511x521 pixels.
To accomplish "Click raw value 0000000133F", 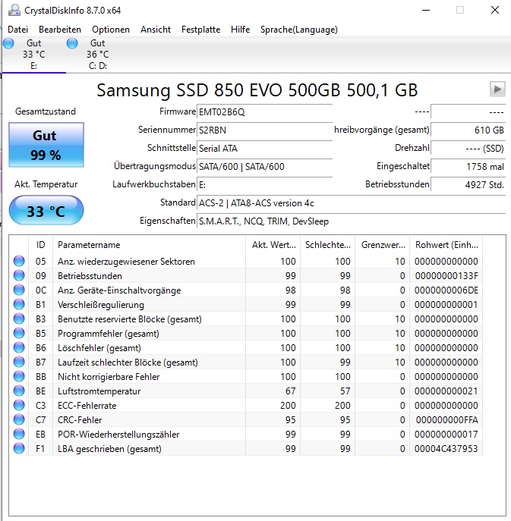I will point(446,276).
